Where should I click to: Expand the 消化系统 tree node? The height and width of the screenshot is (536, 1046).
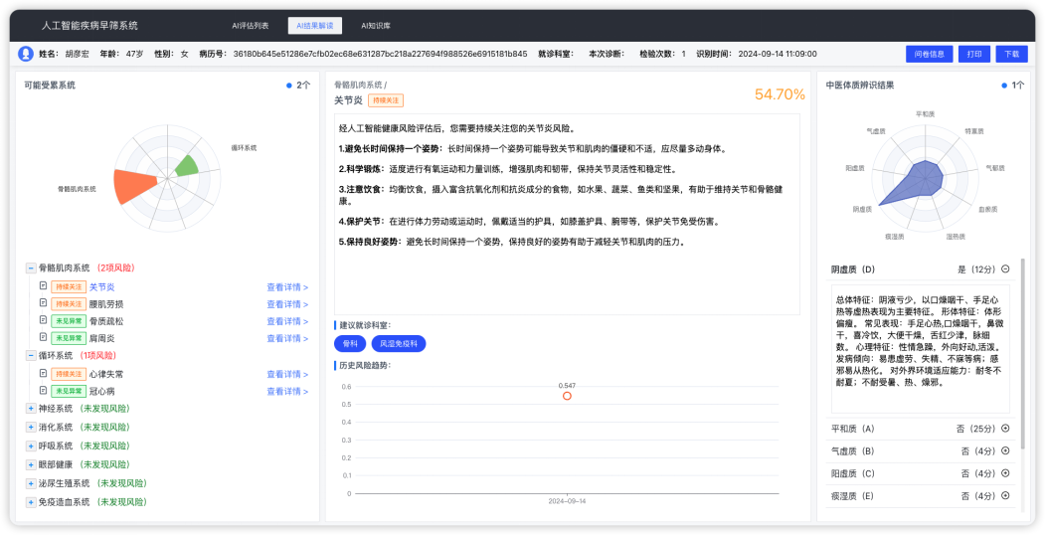pyautogui.click(x=31, y=427)
